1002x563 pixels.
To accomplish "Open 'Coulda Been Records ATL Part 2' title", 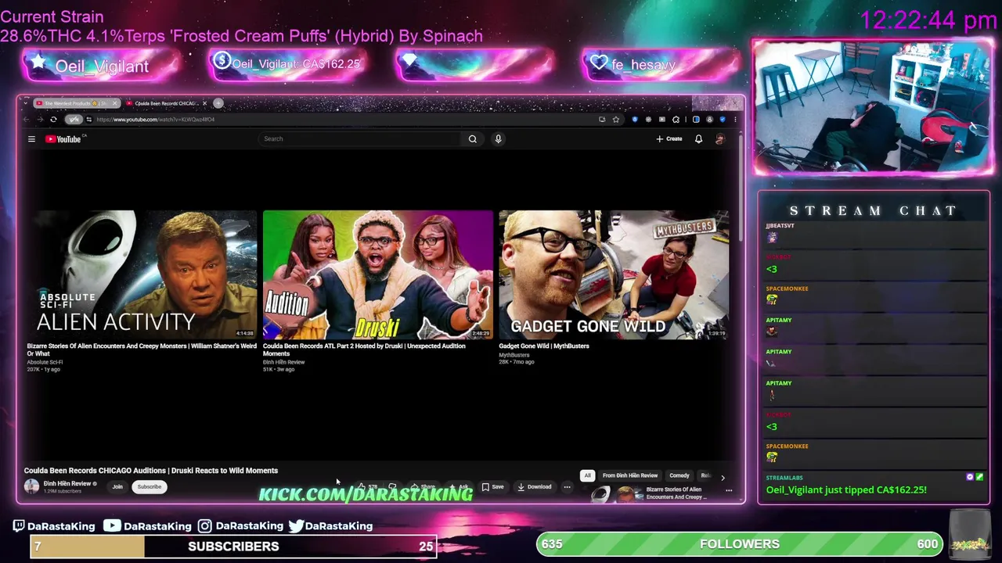I will [364, 350].
